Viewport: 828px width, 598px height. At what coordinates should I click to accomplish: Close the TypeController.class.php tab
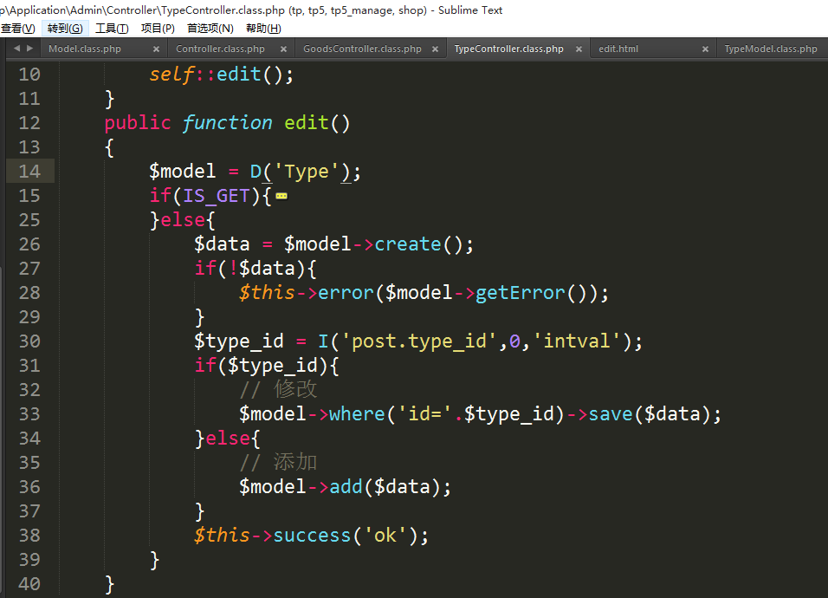click(579, 49)
